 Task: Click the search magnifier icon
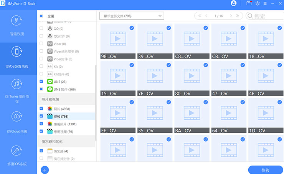point(250,16)
